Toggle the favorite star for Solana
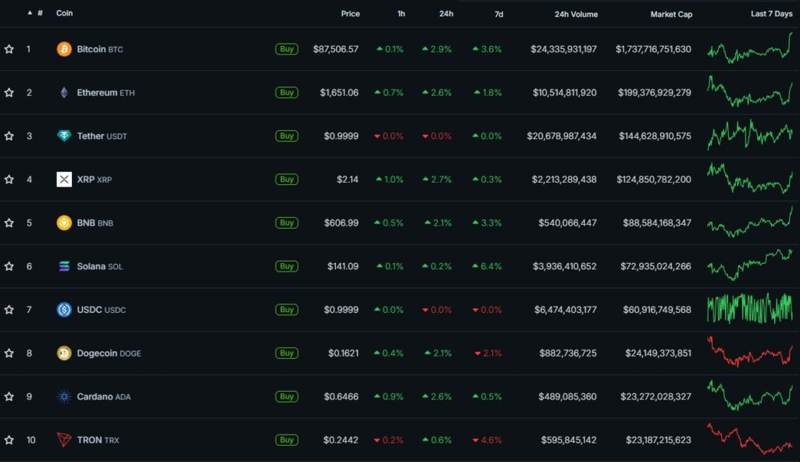This screenshot has height=462, width=800. [x=9, y=266]
